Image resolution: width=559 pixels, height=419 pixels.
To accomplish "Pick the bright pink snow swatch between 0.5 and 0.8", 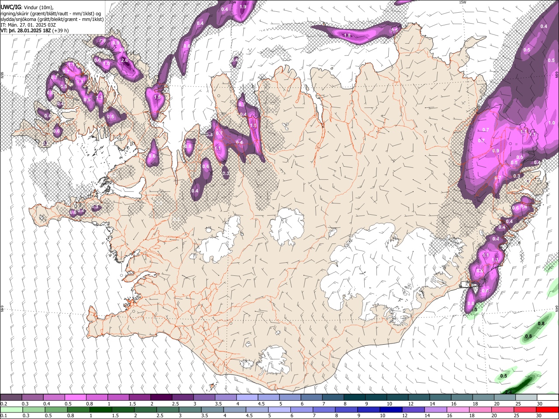I will [76, 398].
